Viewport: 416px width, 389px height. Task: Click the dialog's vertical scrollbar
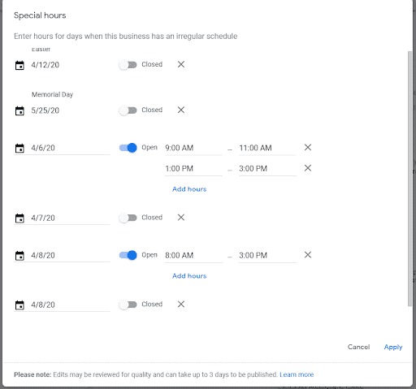click(x=409, y=179)
